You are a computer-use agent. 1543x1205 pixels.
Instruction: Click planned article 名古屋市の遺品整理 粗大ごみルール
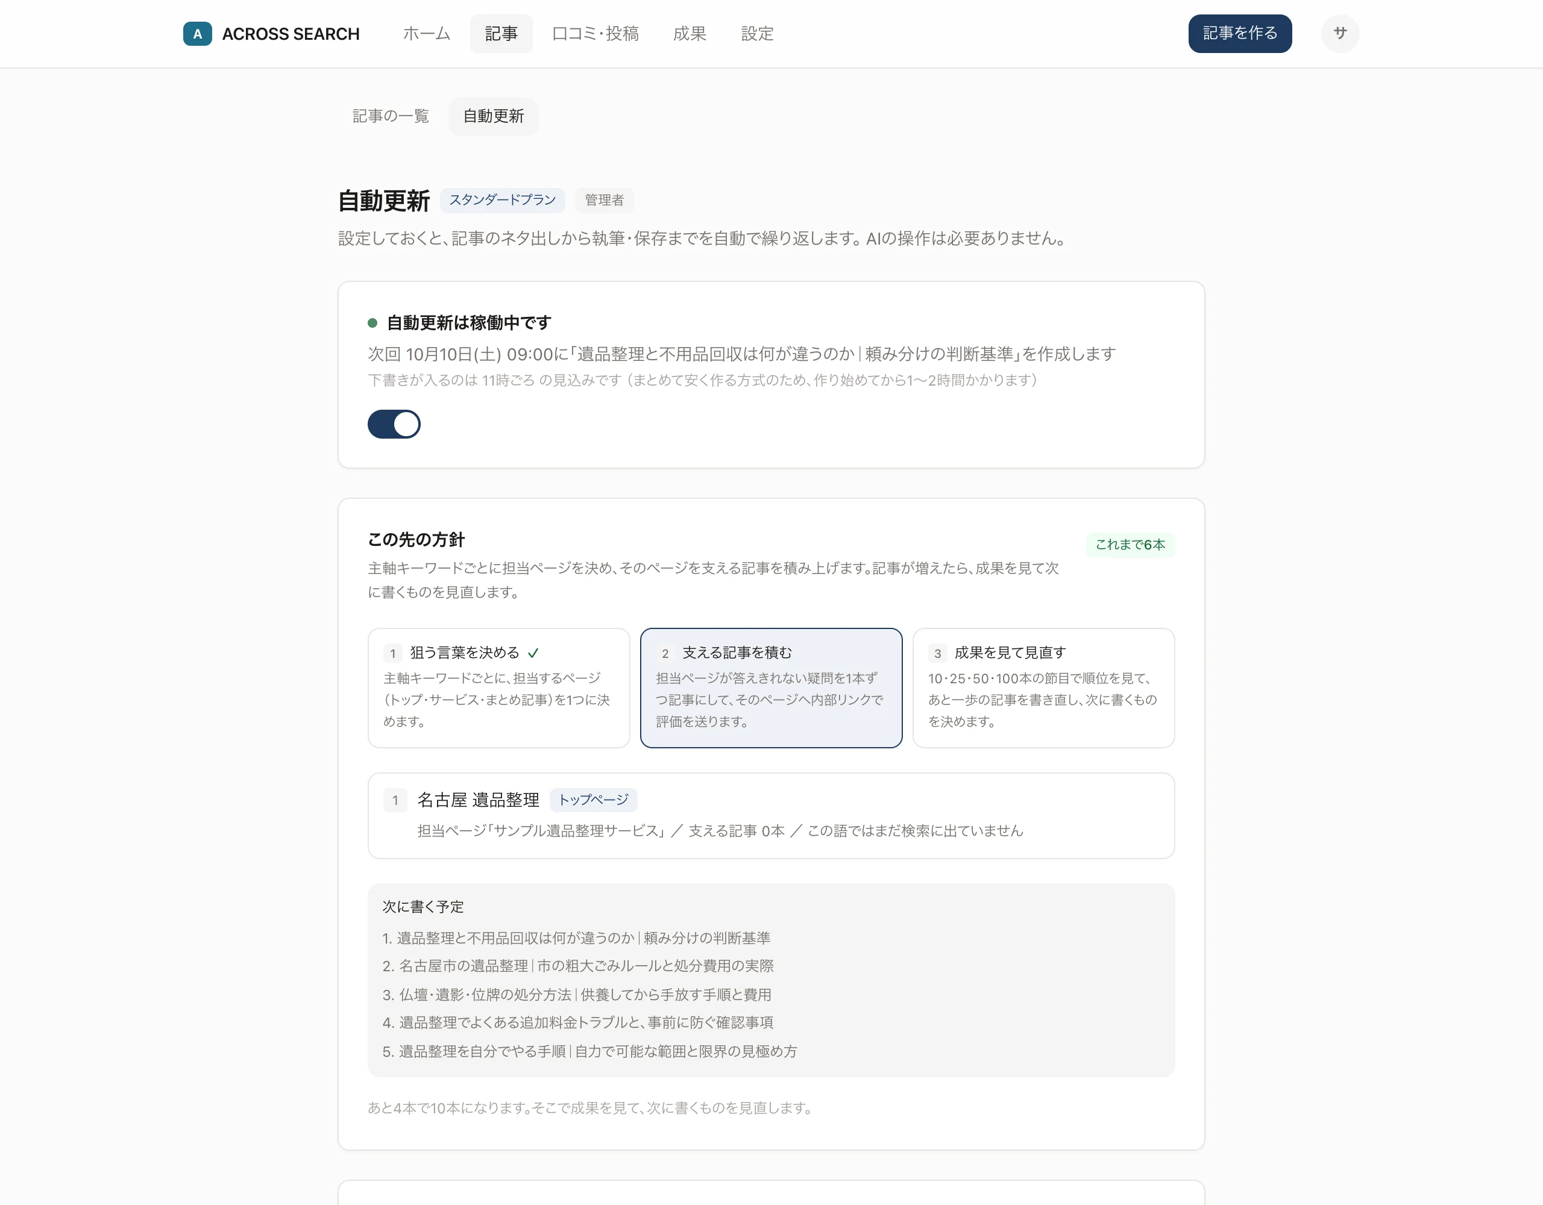pos(578,966)
